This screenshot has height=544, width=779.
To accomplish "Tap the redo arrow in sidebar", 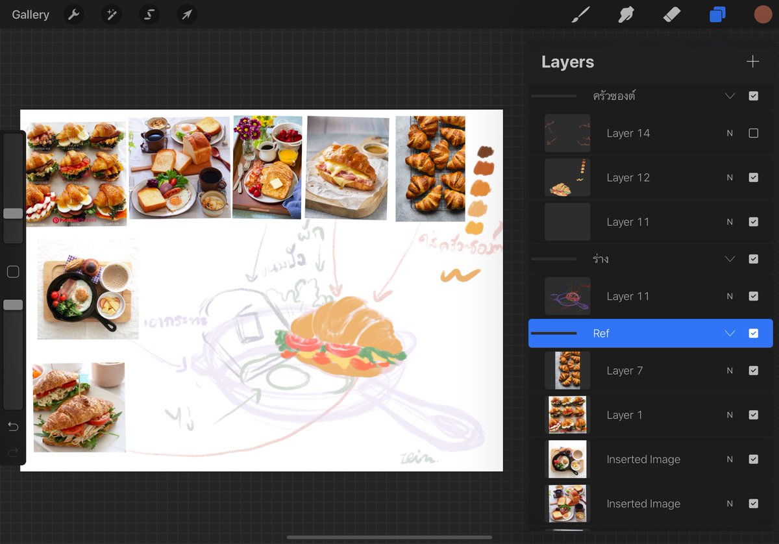I will pos(13,452).
